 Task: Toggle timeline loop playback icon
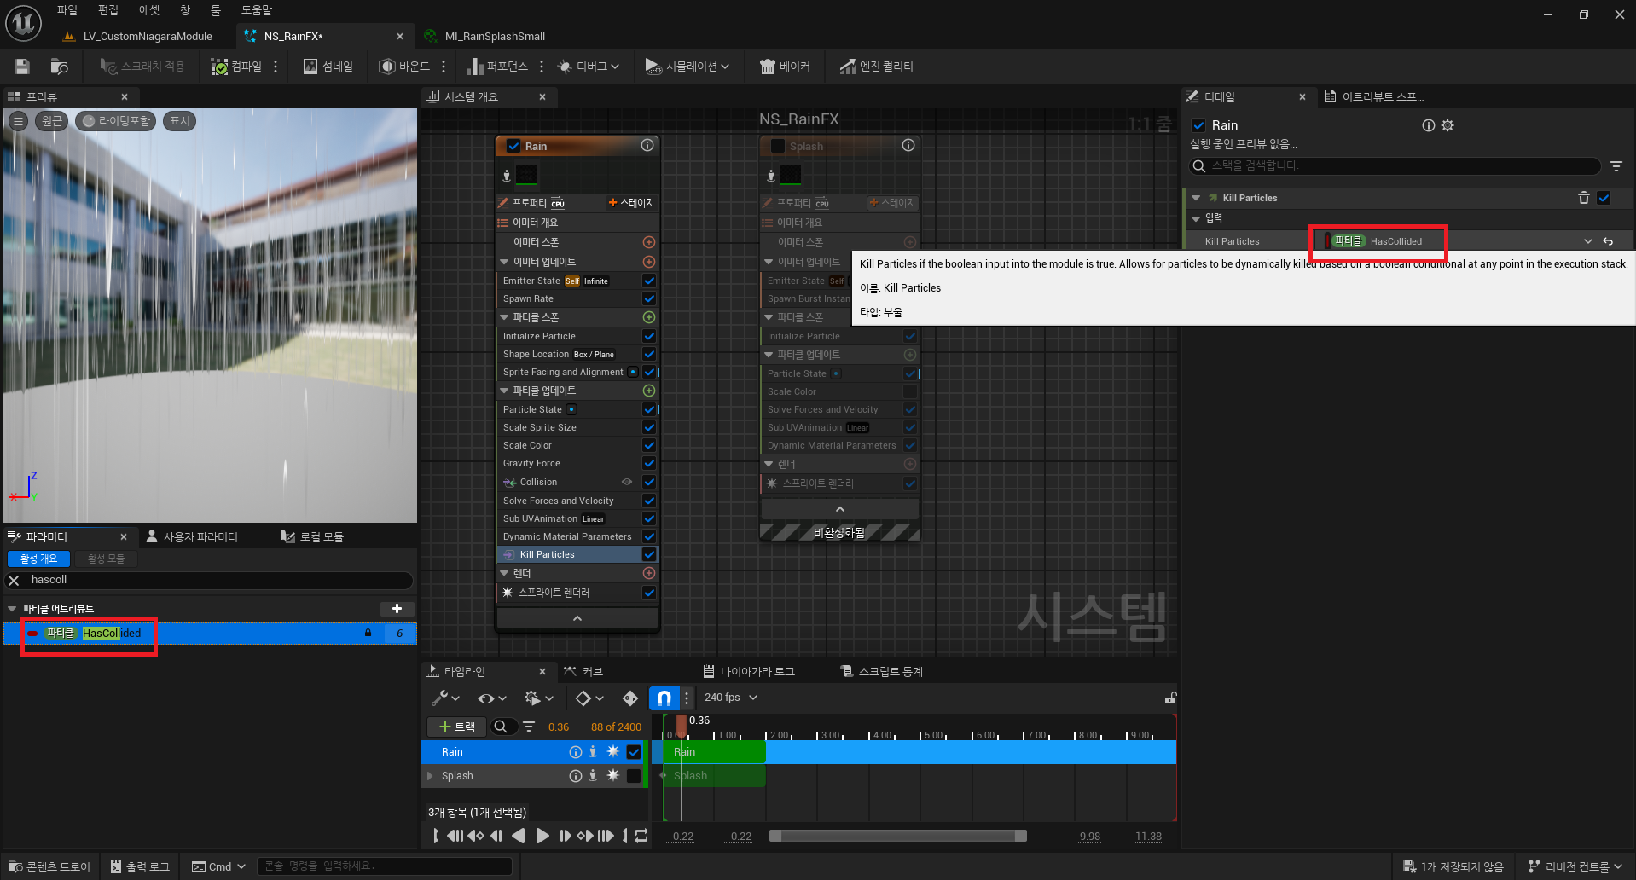point(641,836)
